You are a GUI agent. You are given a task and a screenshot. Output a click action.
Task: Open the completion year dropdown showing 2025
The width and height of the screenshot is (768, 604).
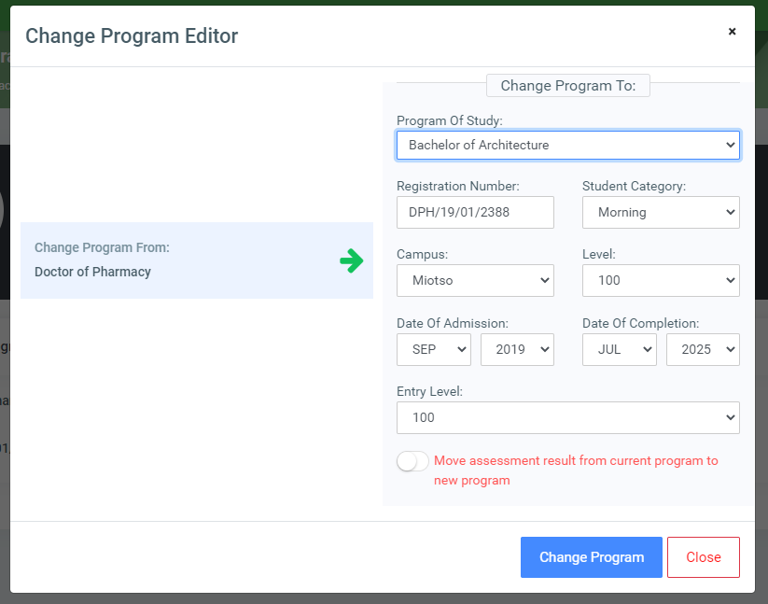point(703,349)
